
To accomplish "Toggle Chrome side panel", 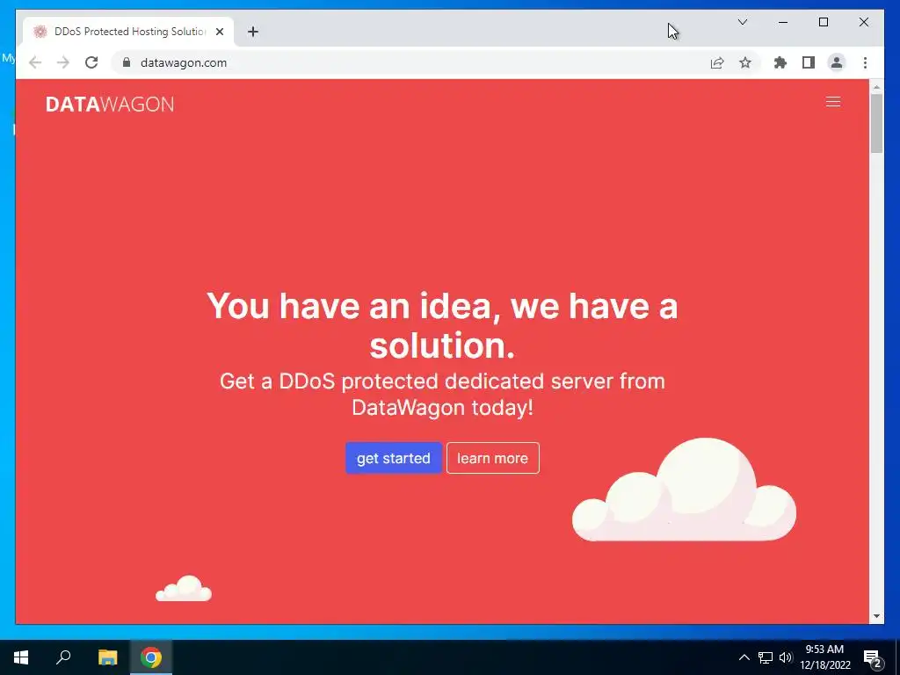I will click(809, 62).
